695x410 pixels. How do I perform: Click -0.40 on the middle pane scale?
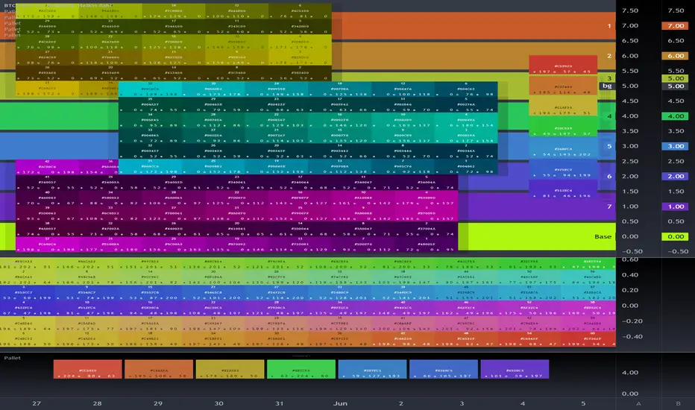pos(632,337)
